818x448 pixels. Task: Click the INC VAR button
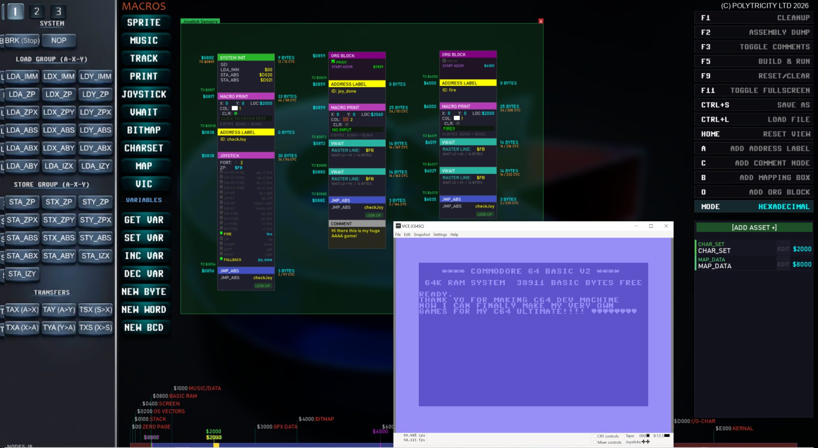(x=144, y=256)
